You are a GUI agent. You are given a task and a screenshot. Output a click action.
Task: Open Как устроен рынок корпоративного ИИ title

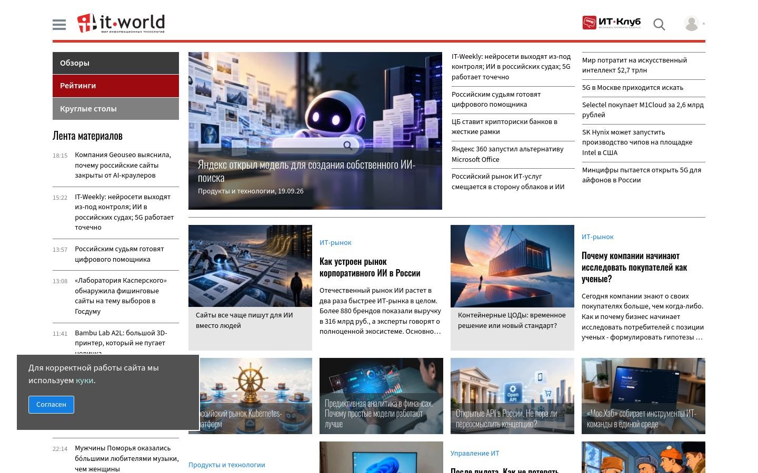(370, 268)
